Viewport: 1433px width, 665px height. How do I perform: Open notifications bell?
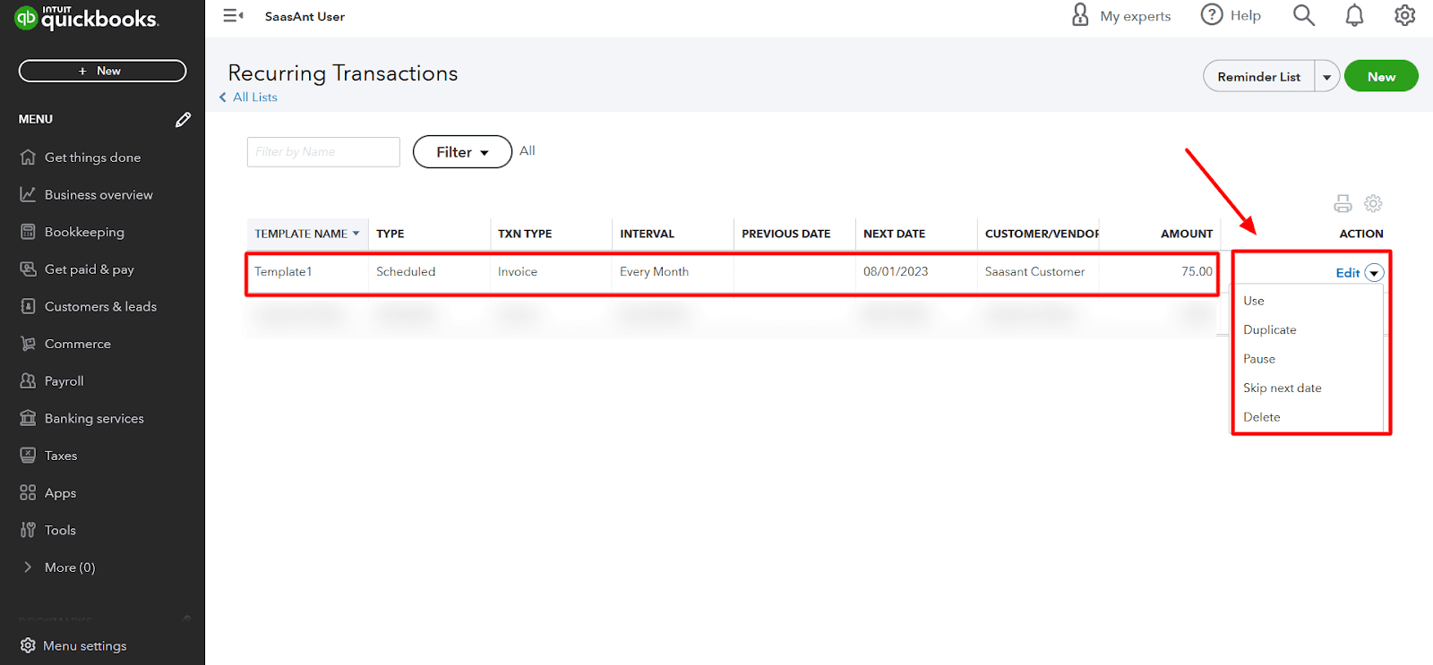[x=1354, y=15]
